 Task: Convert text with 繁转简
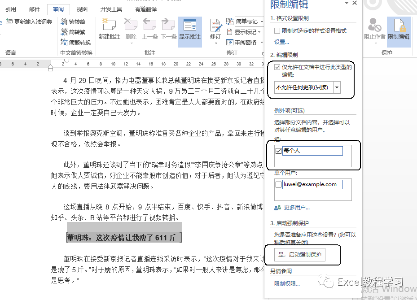coord(73,22)
